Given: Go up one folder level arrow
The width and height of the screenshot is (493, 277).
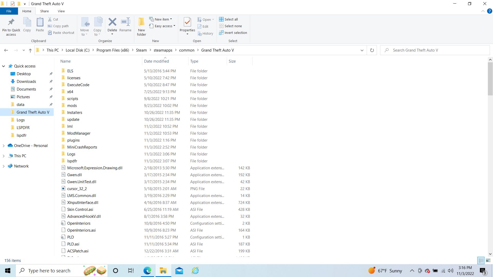Looking at the screenshot, I should tap(30, 50).
